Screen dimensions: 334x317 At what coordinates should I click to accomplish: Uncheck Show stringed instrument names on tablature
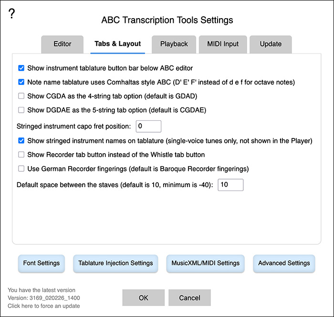pos(21,141)
